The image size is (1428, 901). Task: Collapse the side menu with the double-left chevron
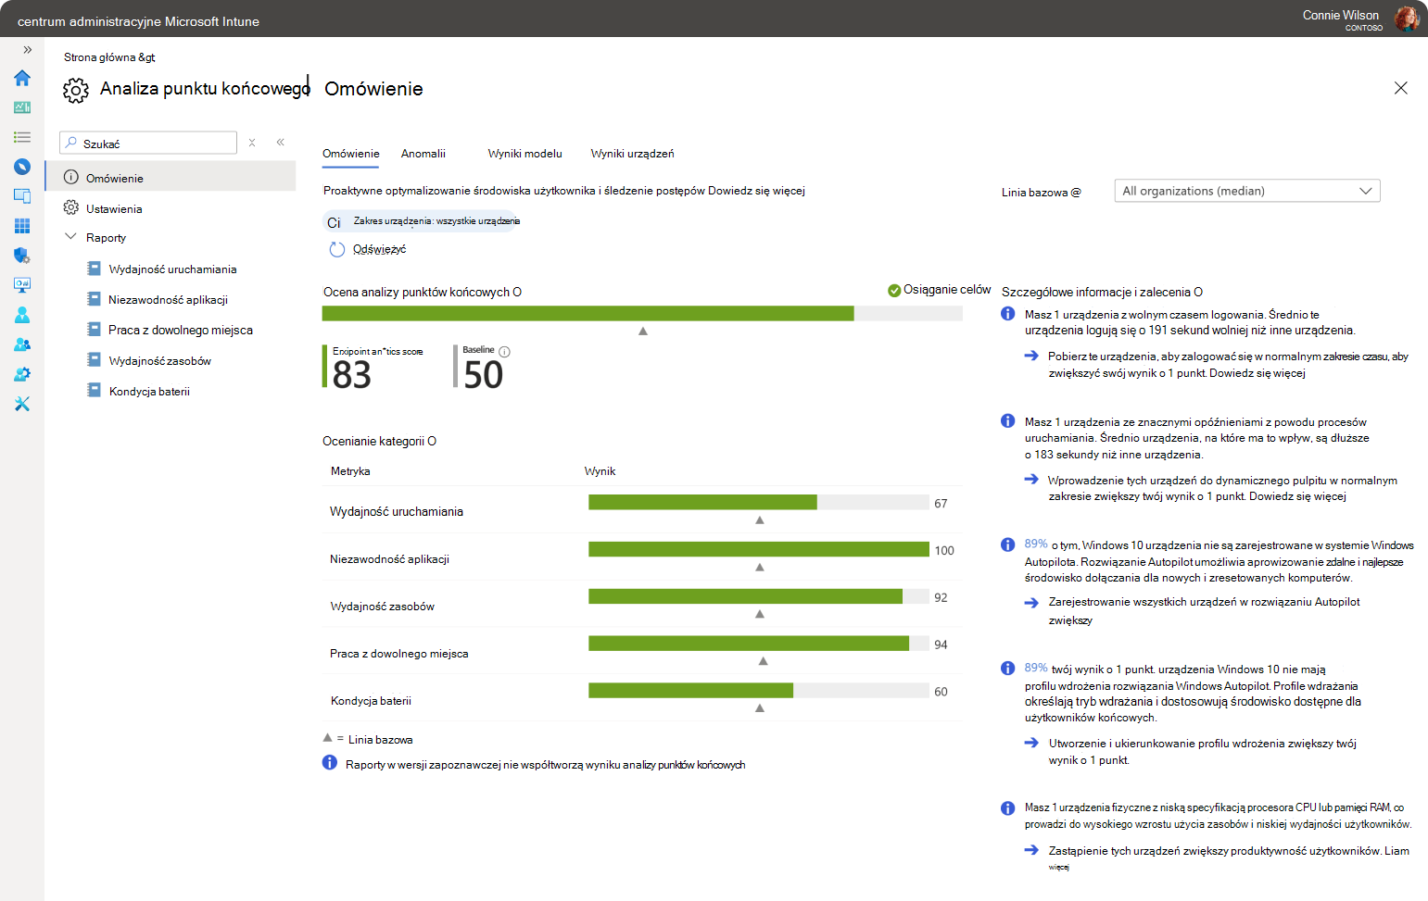280,143
